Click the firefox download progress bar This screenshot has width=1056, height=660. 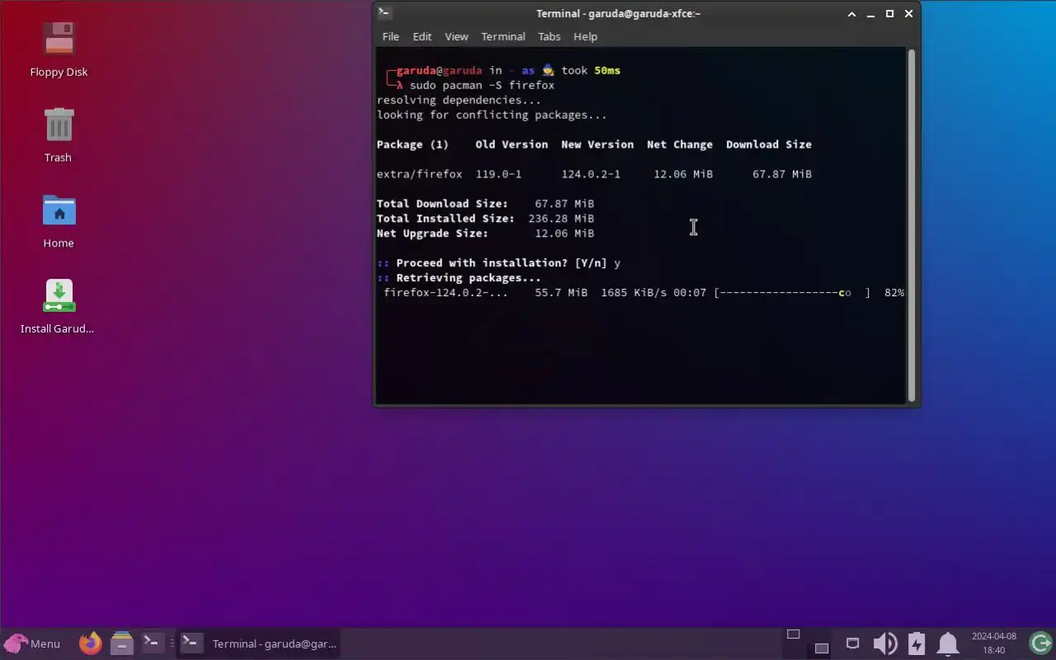(x=792, y=293)
